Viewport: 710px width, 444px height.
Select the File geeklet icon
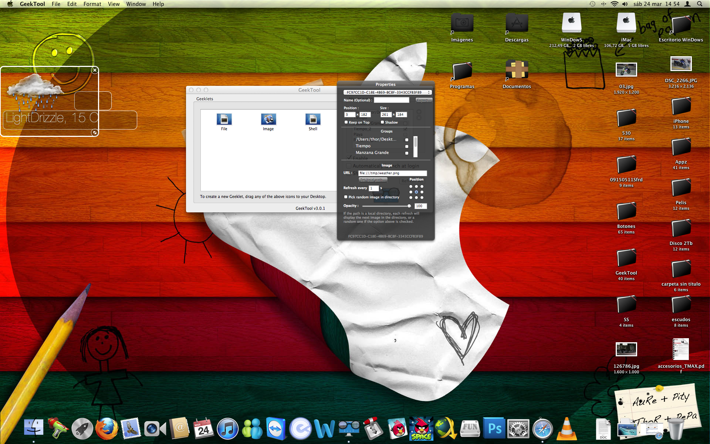click(224, 120)
